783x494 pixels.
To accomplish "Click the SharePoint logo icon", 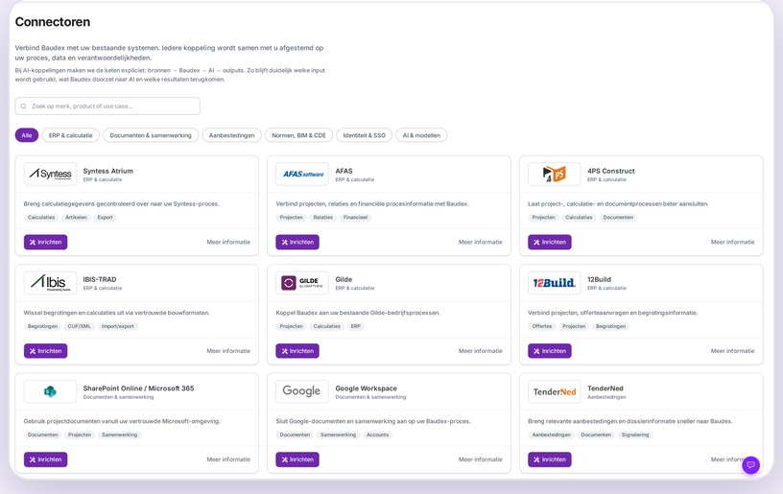I will (51, 391).
